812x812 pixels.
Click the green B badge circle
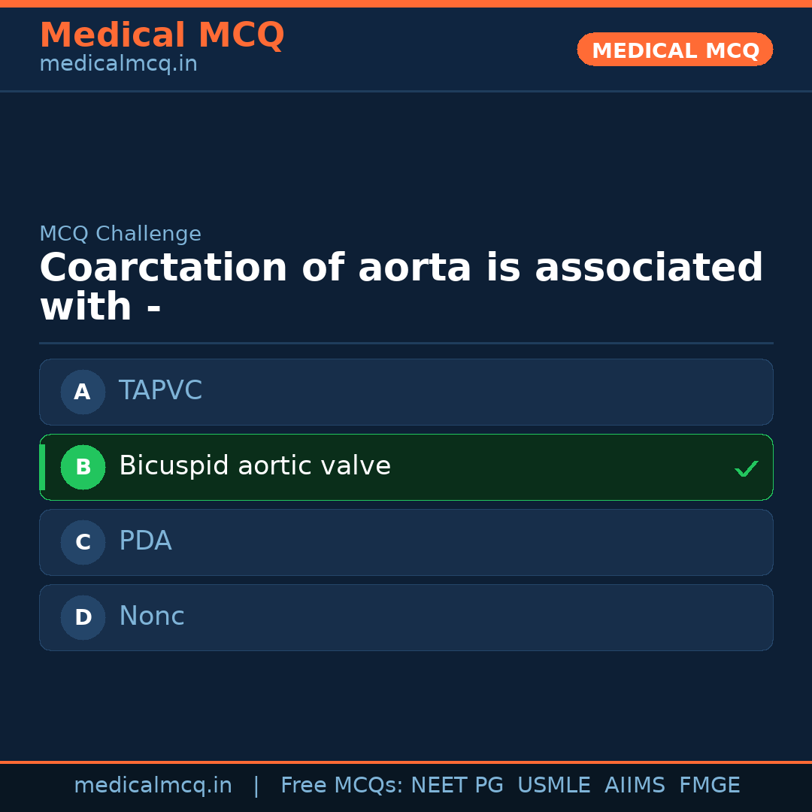83,467
